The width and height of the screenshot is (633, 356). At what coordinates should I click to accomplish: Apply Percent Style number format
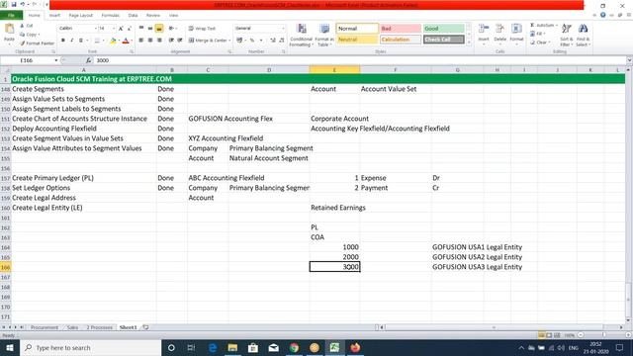[x=252, y=41]
